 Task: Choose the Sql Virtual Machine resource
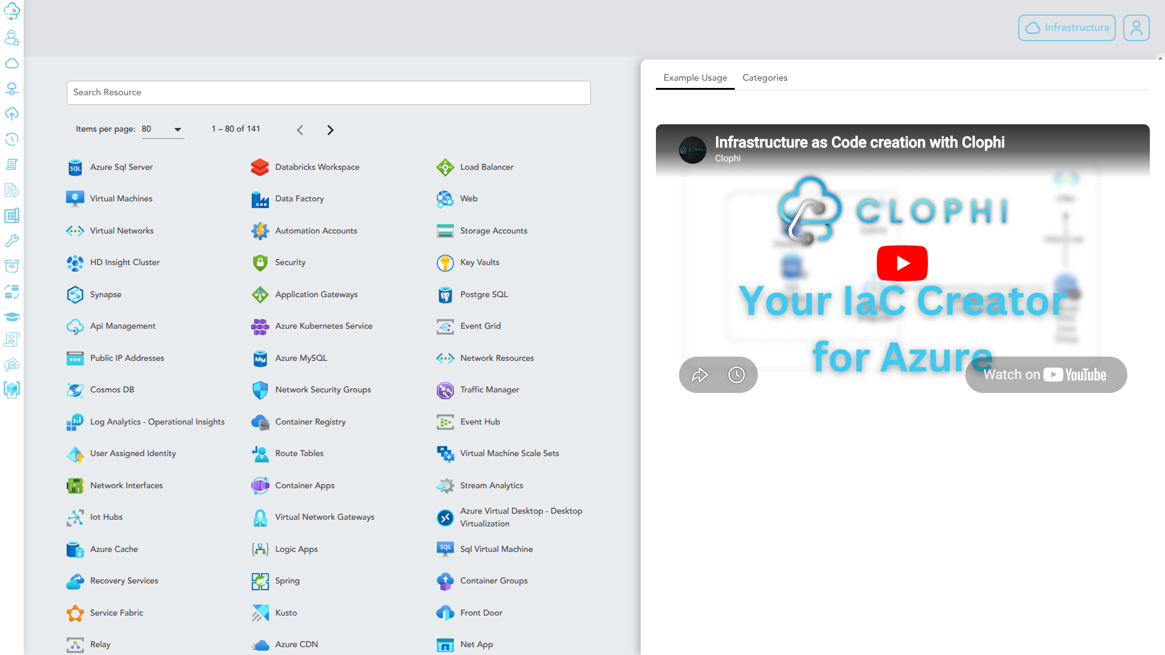[x=496, y=549]
